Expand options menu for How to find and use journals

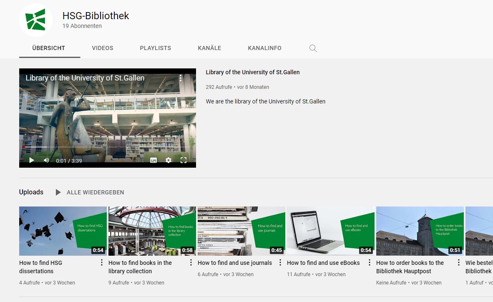point(280,263)
